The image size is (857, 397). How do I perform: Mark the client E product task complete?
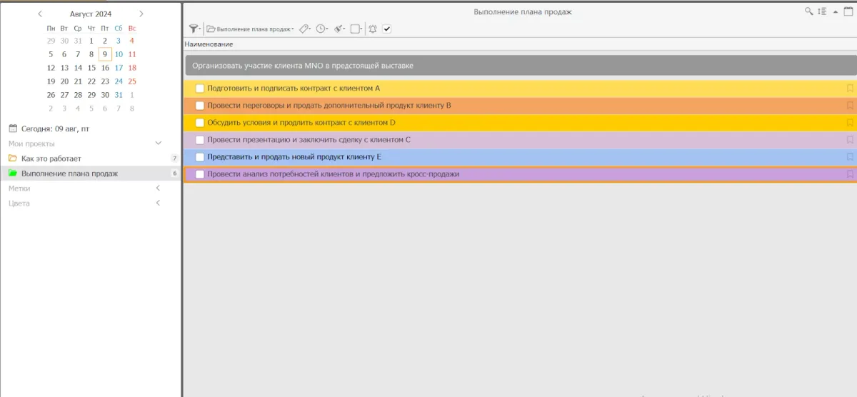(200, 157)
